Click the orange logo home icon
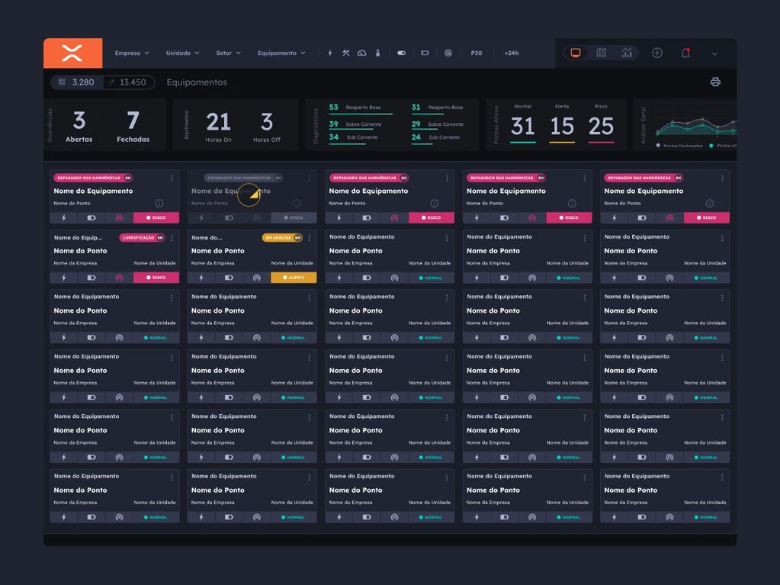 (72, 53)
